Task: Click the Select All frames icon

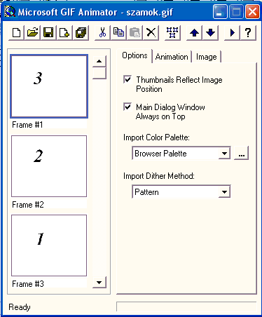Action: coord(172,33)
